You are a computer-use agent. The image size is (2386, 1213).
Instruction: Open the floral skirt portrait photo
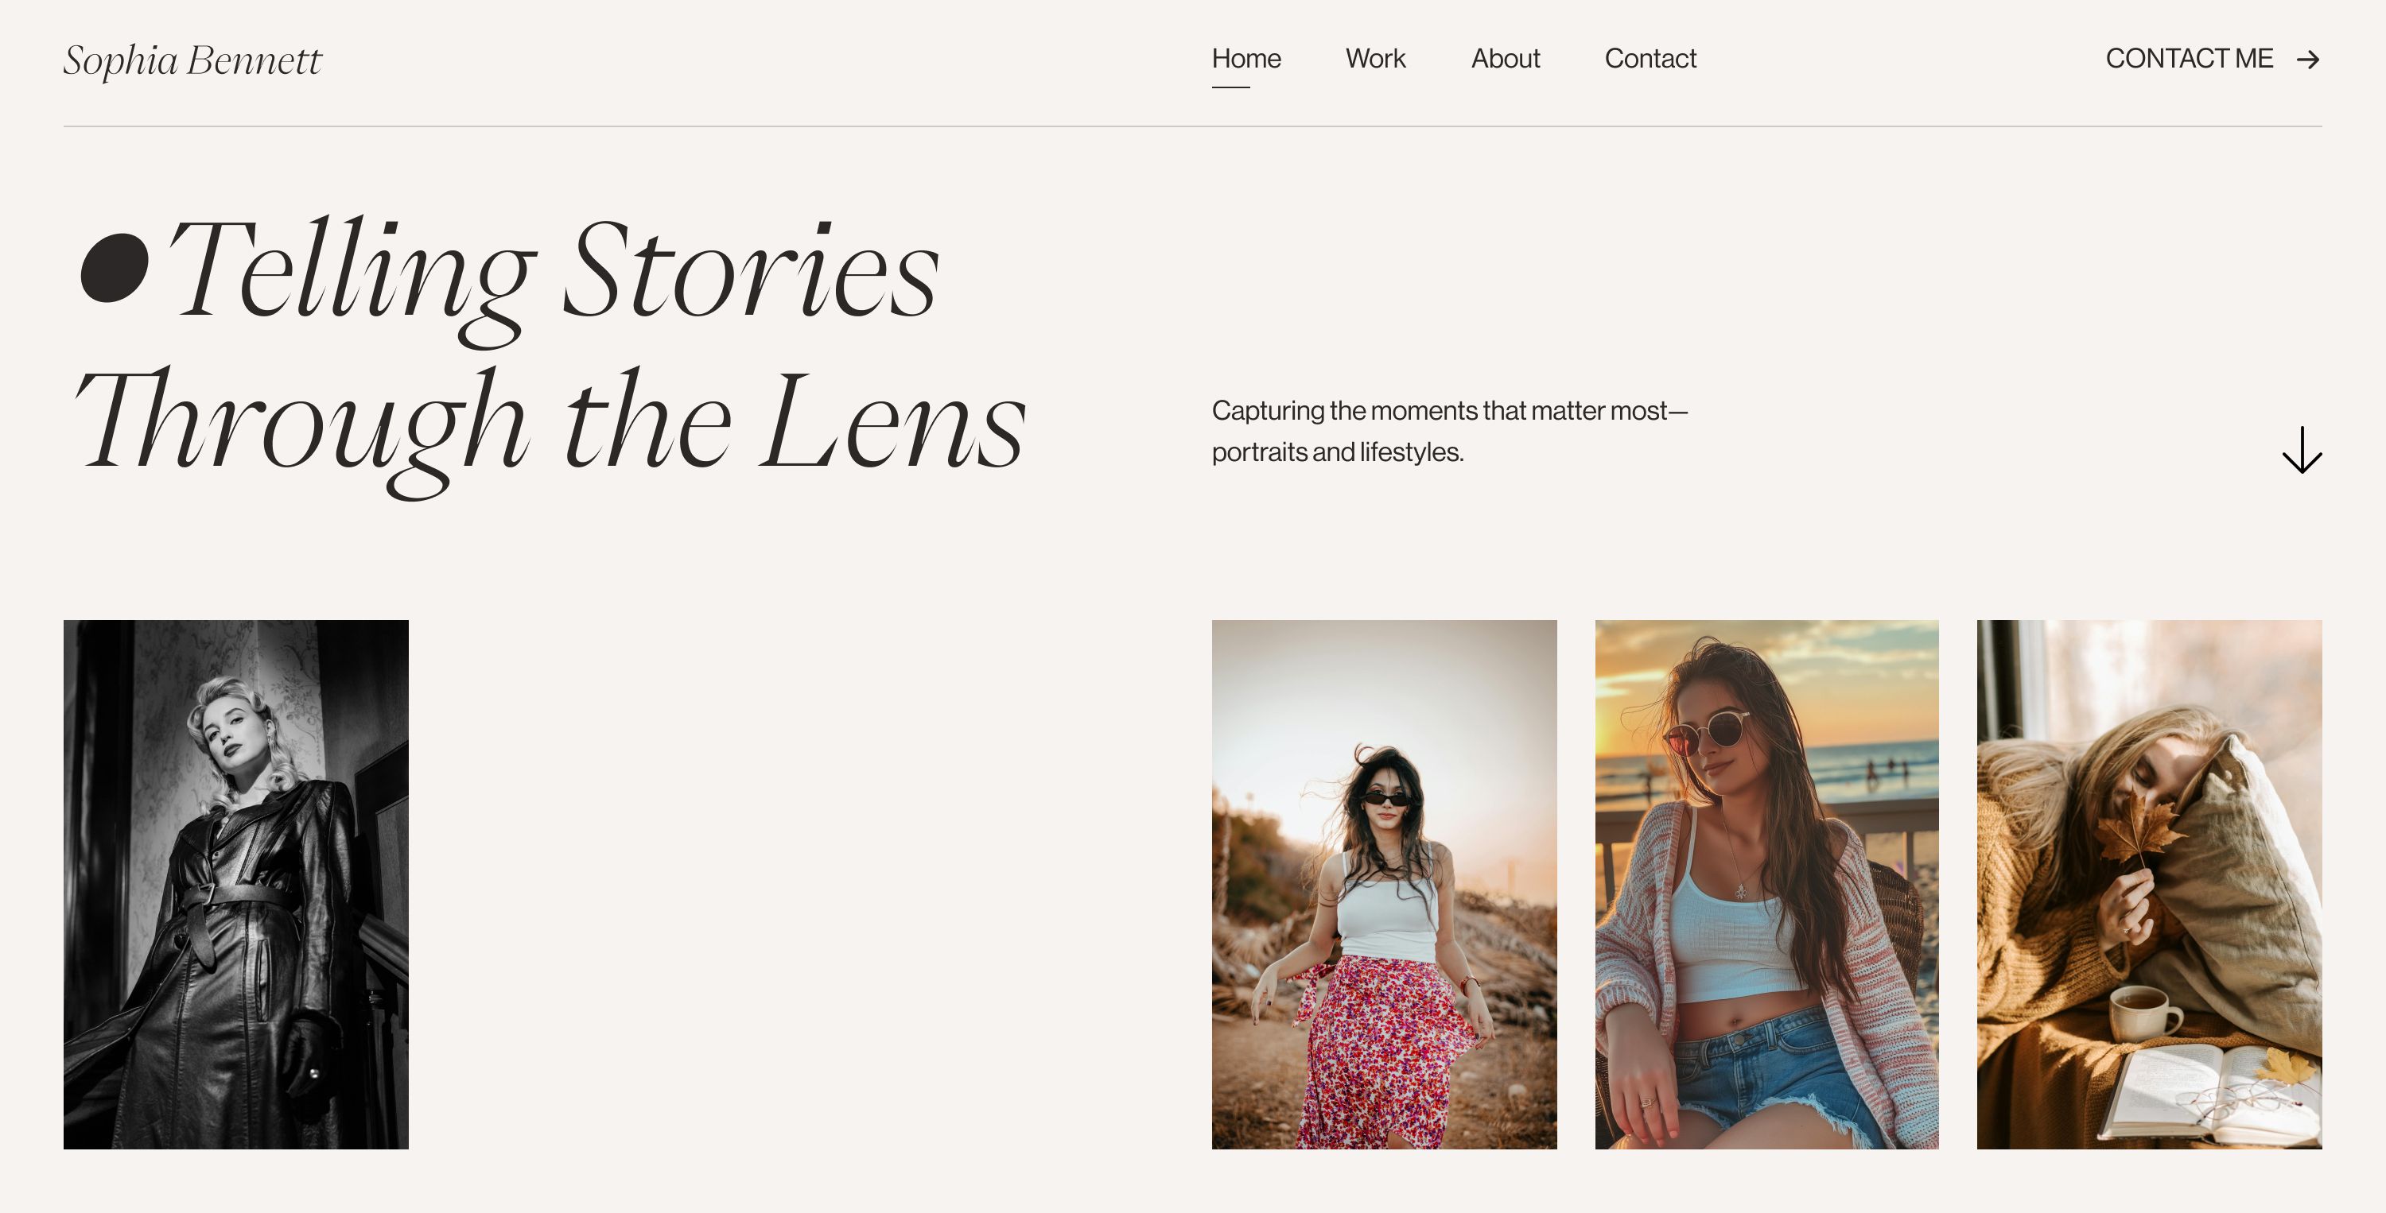1384,884
